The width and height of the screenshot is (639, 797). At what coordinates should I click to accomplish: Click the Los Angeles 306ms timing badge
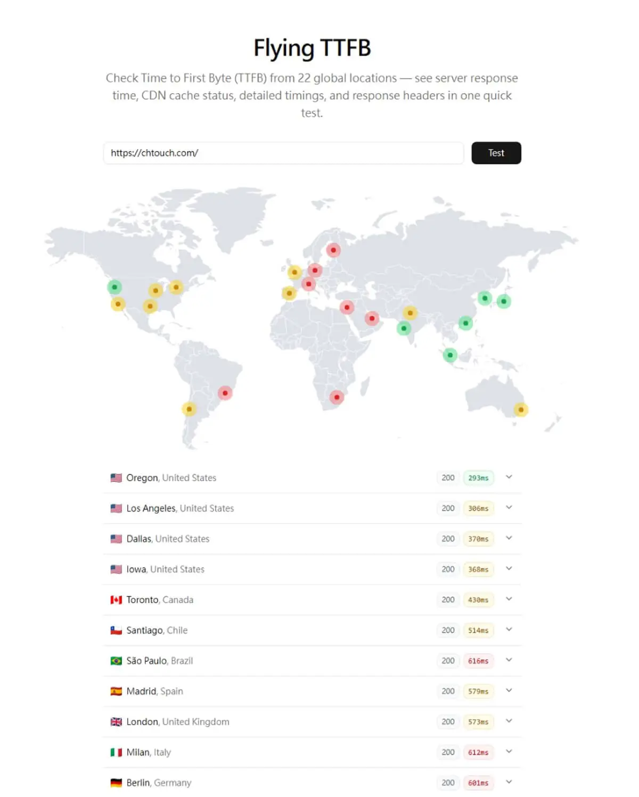tap(478, 508)
